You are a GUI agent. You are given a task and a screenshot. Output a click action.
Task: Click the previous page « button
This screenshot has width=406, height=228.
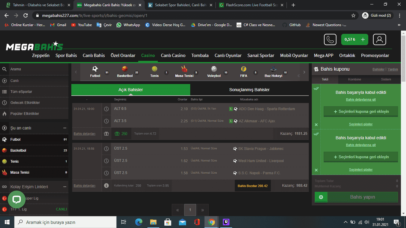point(178,210)
